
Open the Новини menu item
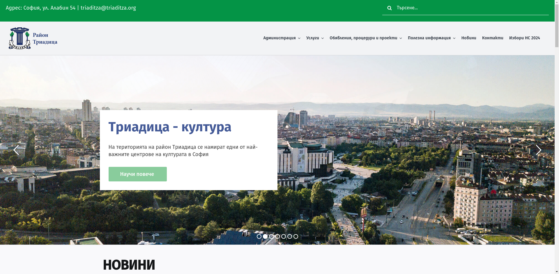[x=468, y=38]
